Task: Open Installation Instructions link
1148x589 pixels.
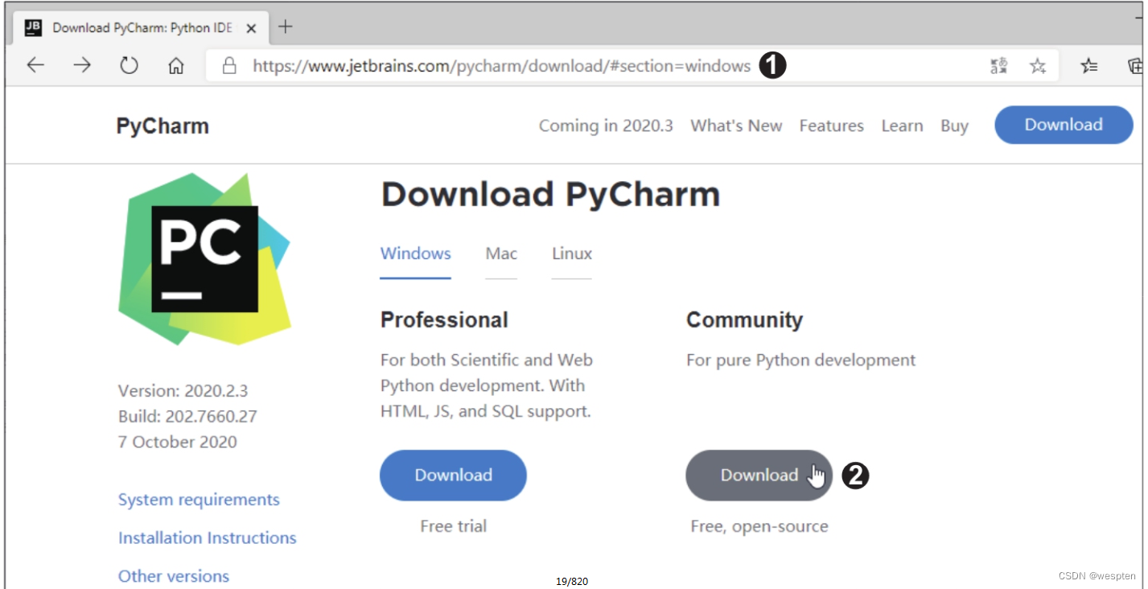Action: coord(207,538)
